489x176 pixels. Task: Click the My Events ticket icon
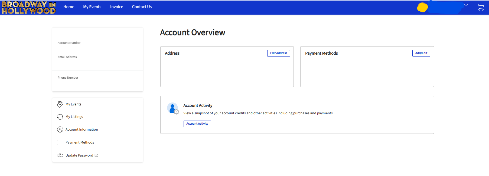point(60,104)
